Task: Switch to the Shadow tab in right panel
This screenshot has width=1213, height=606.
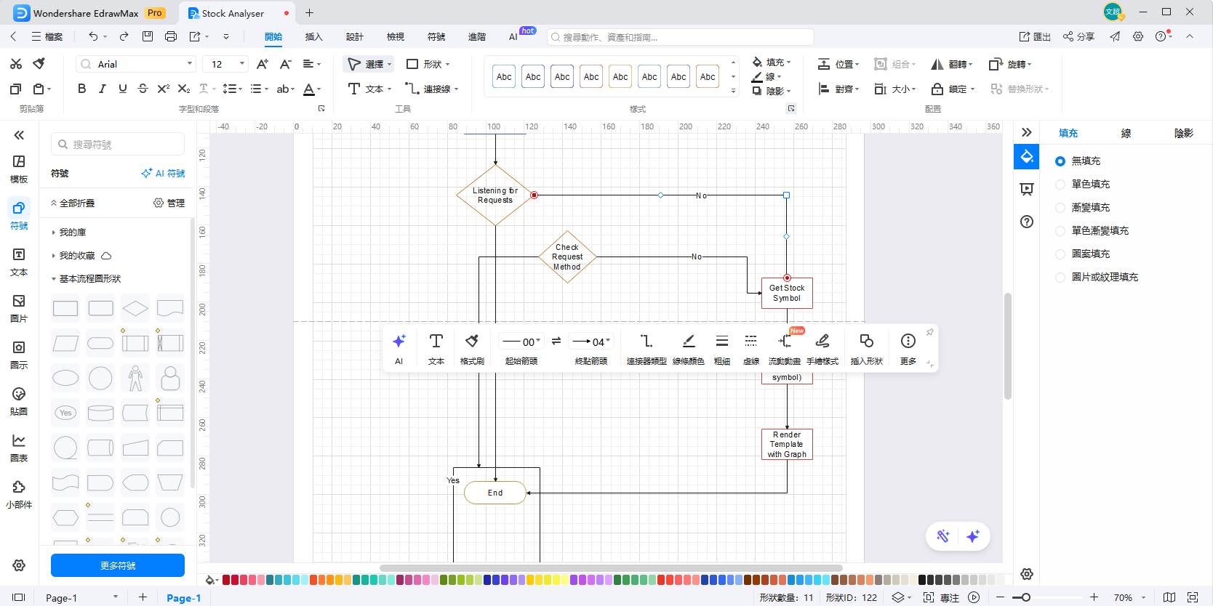Action: [x=1183, y=133]
